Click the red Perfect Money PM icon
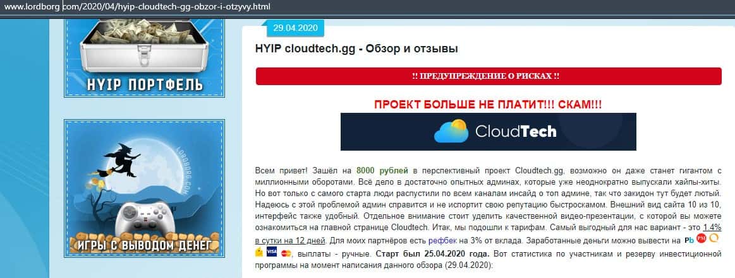This screenshot has height=278, width=735. tap(702, 239)
